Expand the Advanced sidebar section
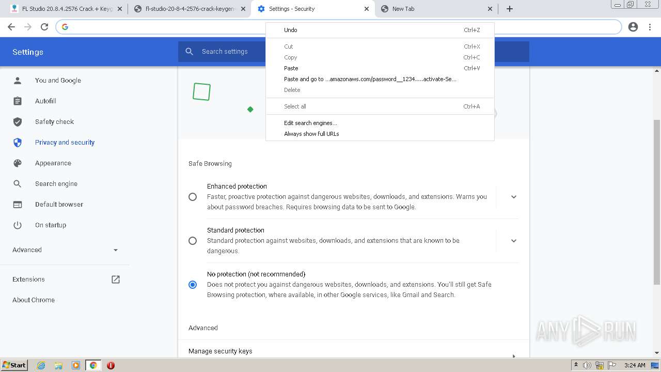 (x=65, y=250)
